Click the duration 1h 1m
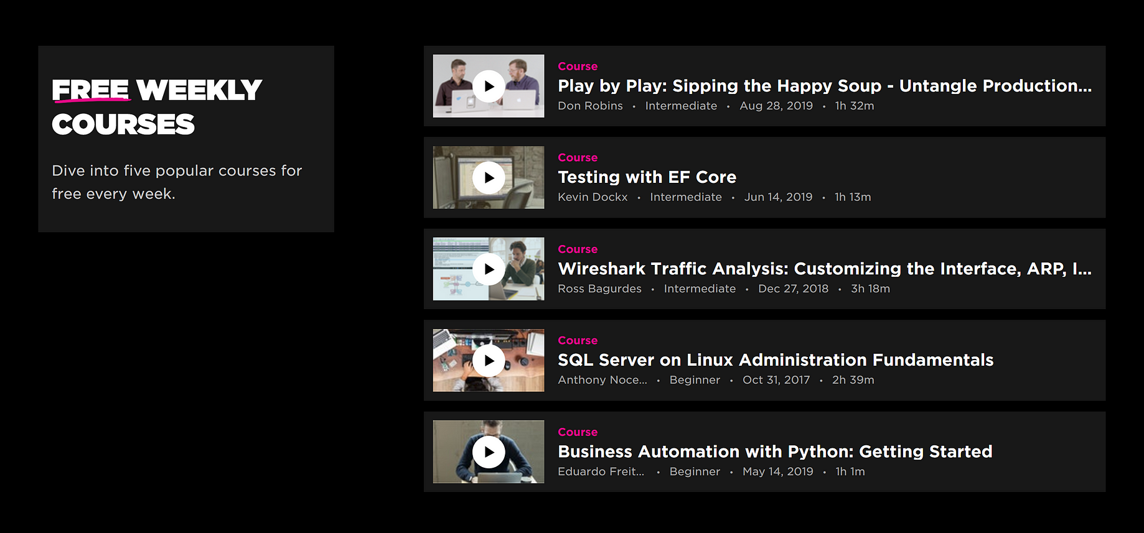Image resolution: width=1144 pixels, height=533 pixels. pos(850,471)
